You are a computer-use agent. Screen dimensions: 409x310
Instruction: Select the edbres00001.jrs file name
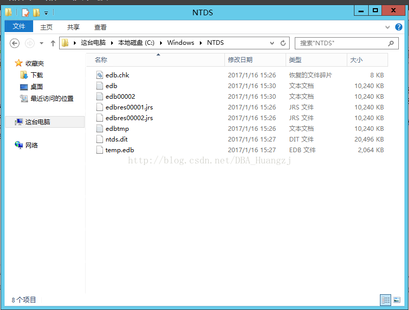click(129, 107)
